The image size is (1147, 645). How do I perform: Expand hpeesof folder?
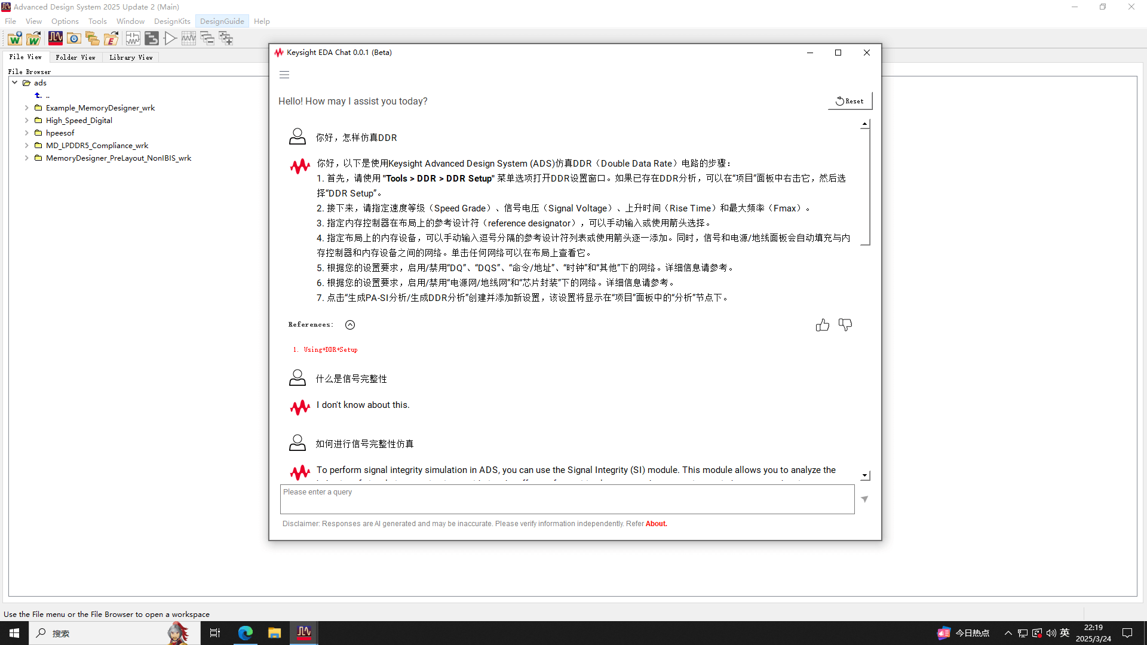tap(27, 133)
